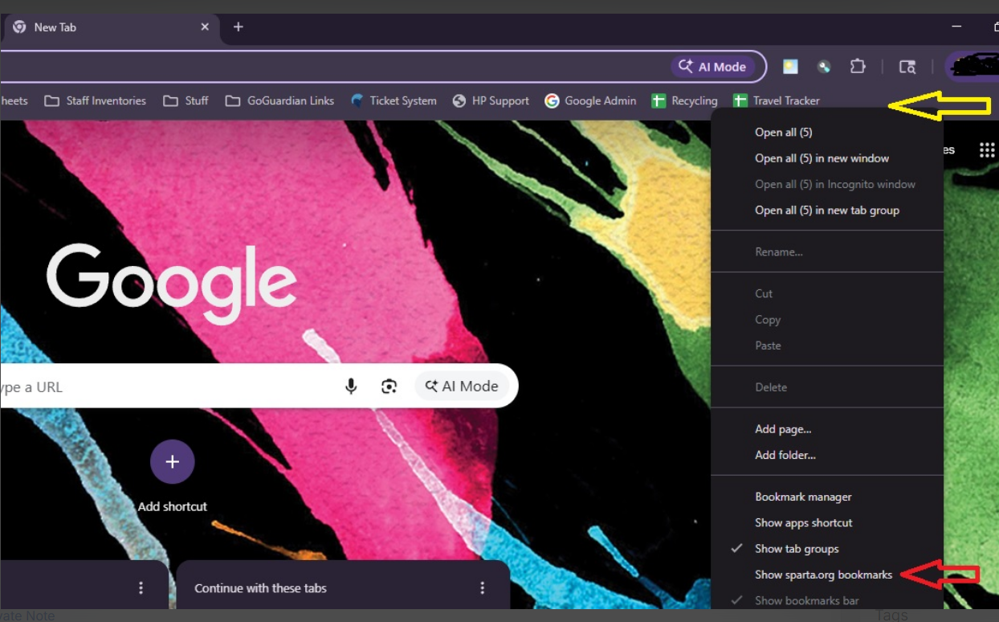Viewport: 999px width, 622px height.
Task: Uncheck Show tab groups option
Action: pos(797,549)
